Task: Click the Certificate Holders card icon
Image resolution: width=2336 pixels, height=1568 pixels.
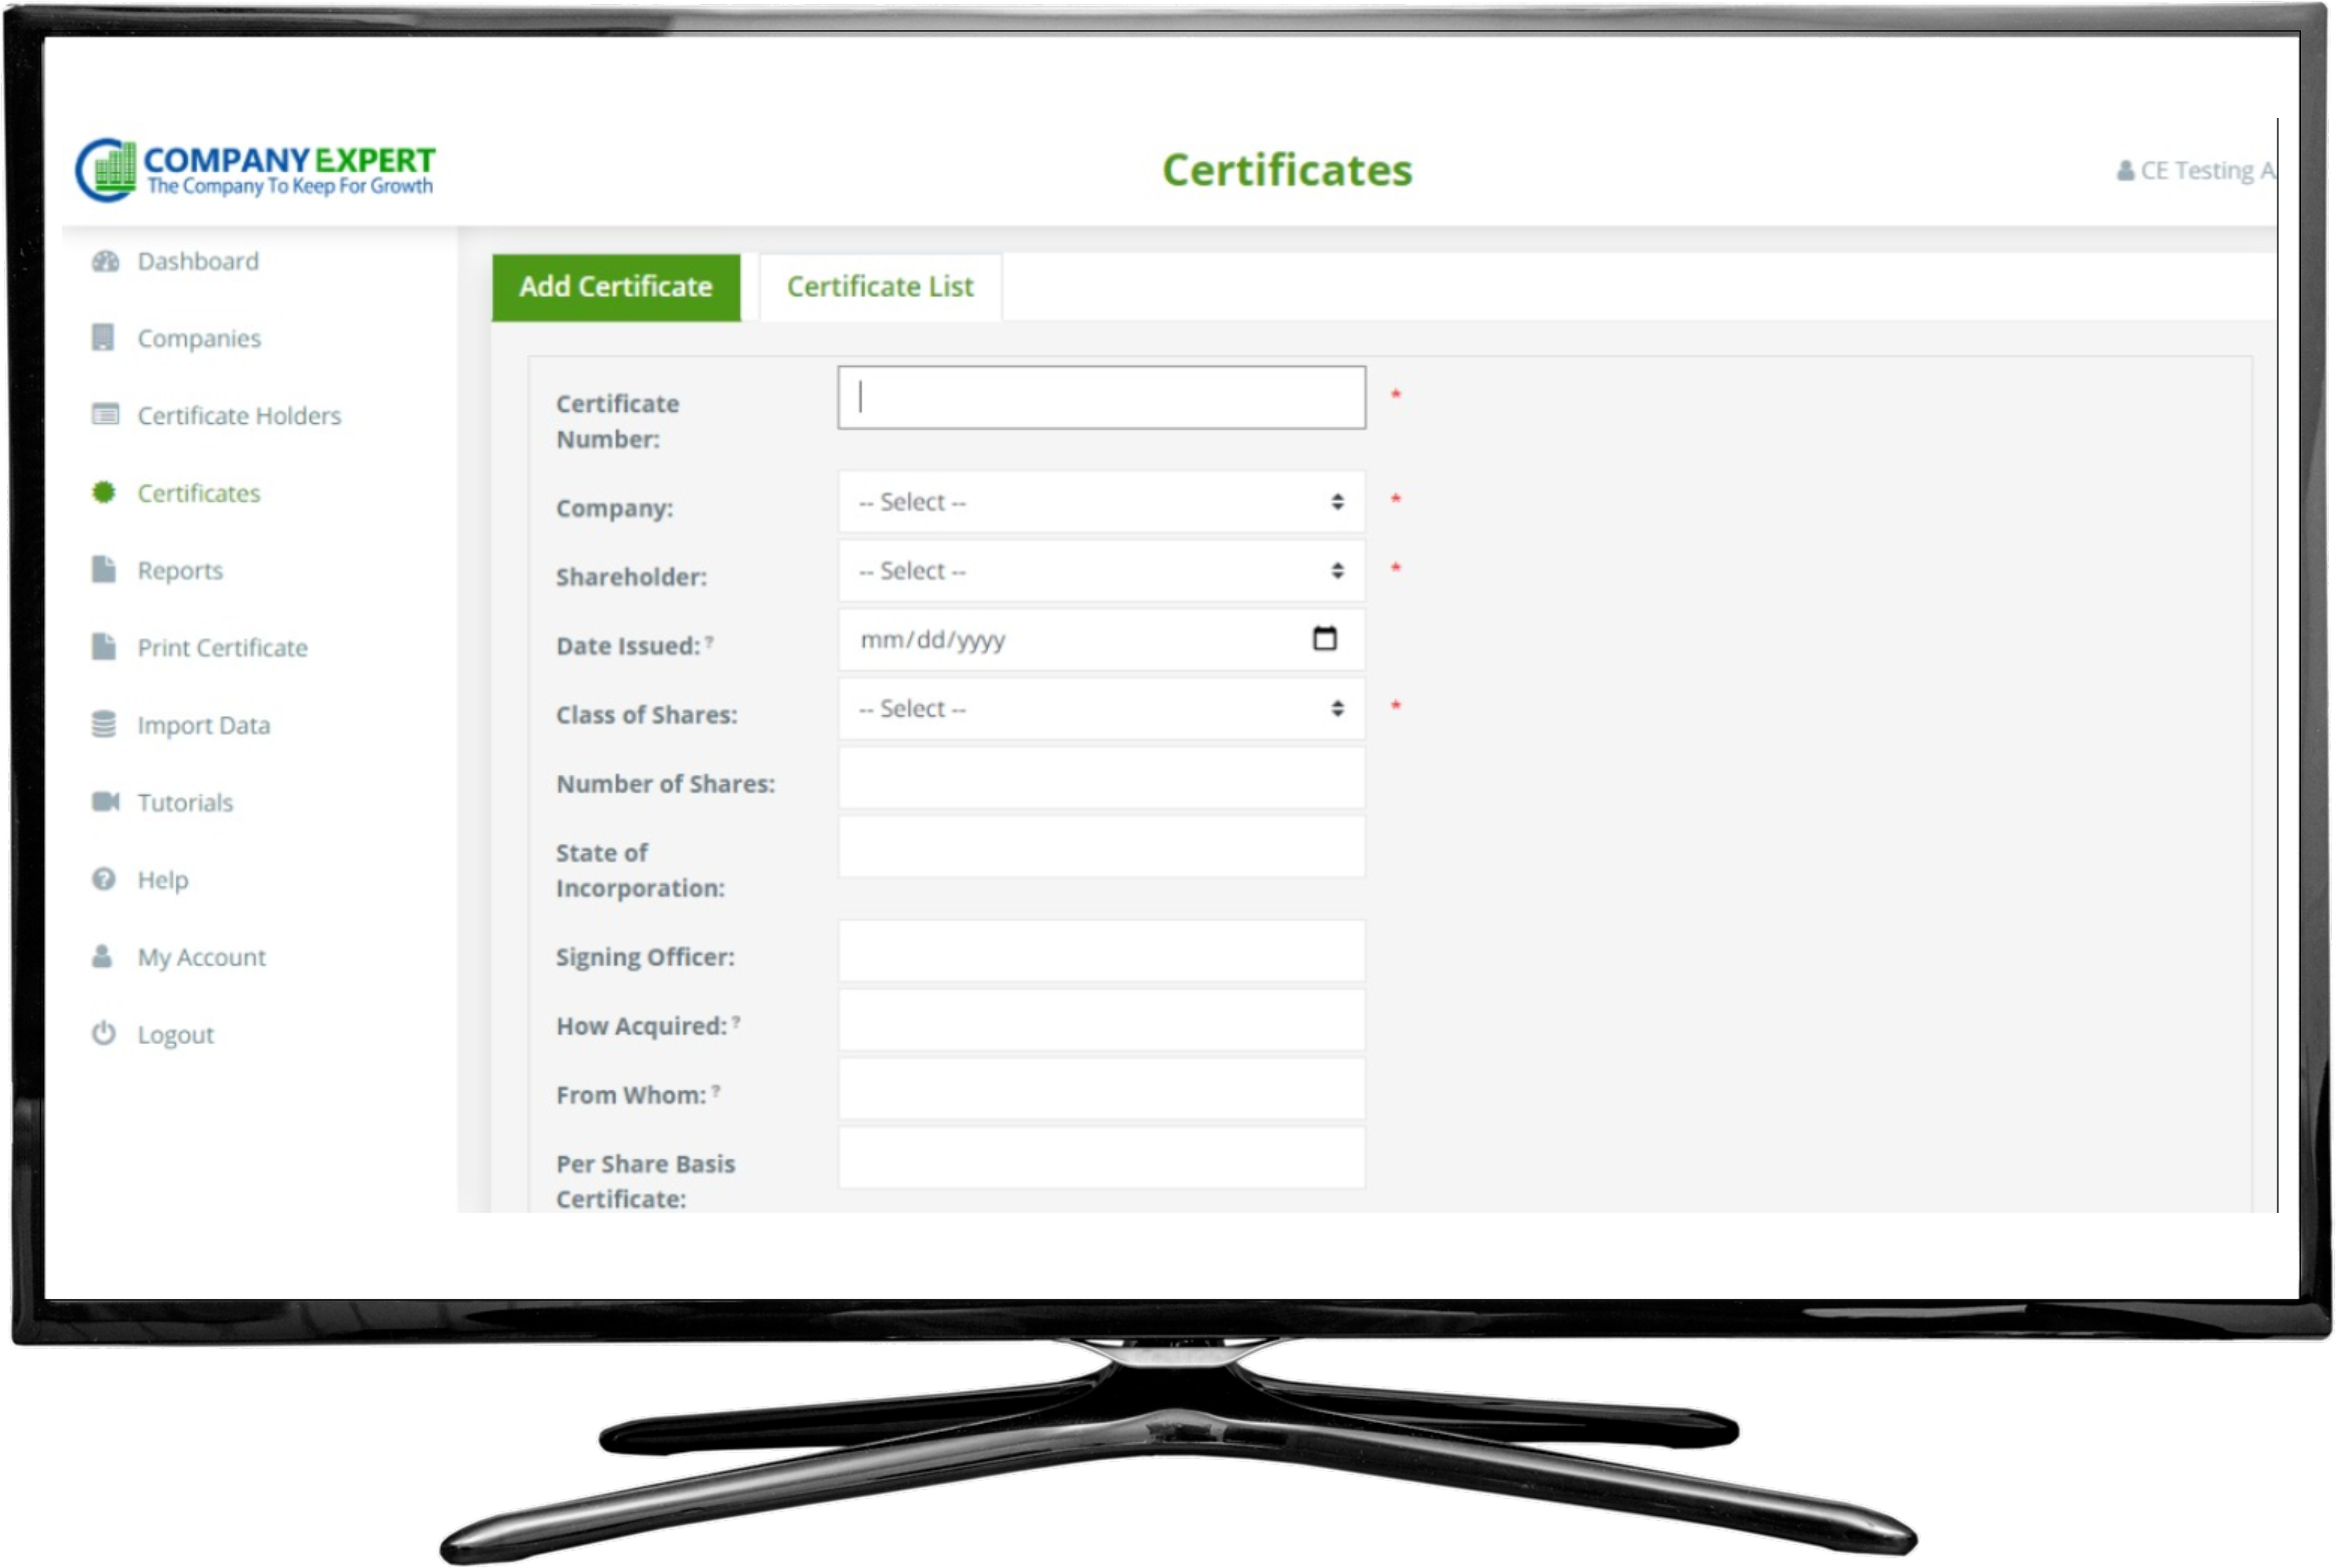Action: pyautogui.click(x=105, y=414)
